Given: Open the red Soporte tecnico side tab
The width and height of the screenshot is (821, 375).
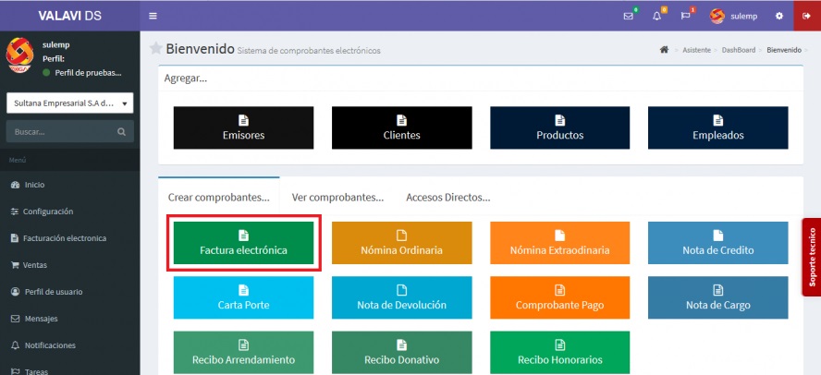Looking at the screenshot, I should pyautogui.click(x=811, y=257).
